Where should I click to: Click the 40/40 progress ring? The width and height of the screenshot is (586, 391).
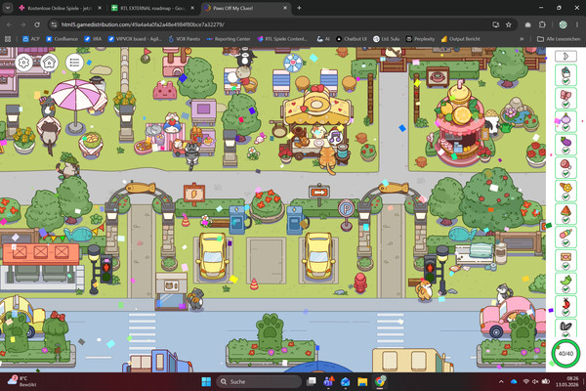(565, 353)
